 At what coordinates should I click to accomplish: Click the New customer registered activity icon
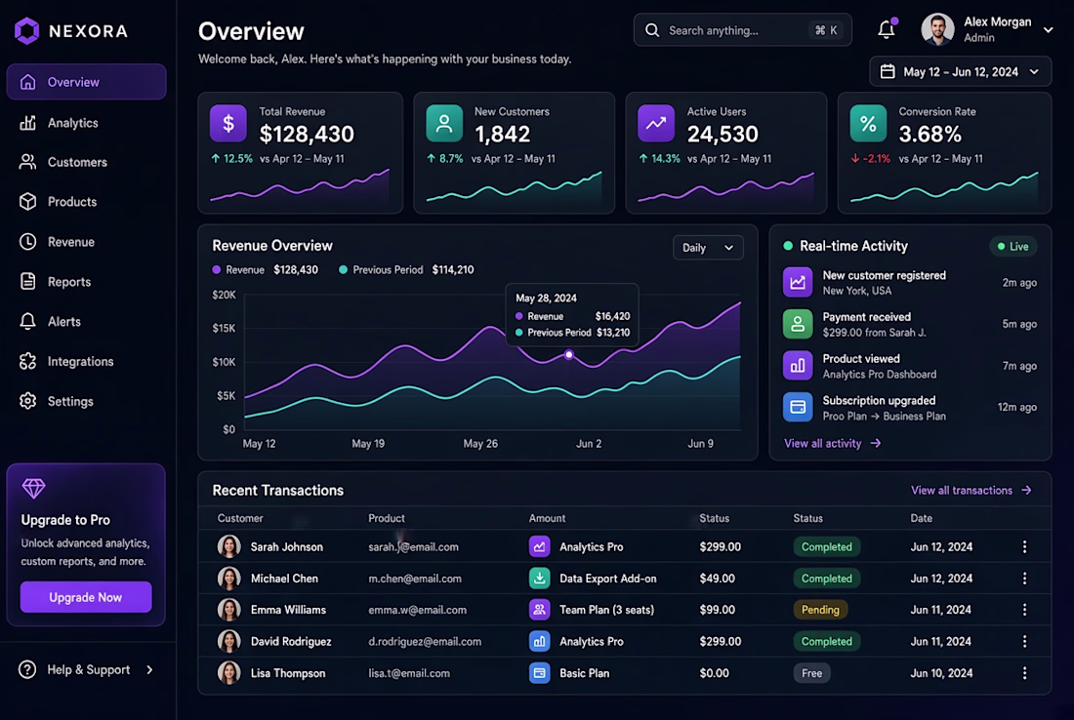click(x=798, y=282)
